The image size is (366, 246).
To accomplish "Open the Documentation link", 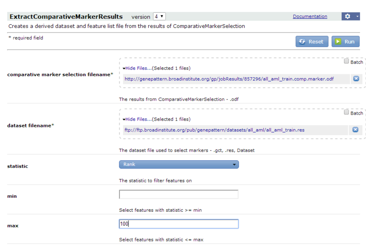I will click(310, 16).
